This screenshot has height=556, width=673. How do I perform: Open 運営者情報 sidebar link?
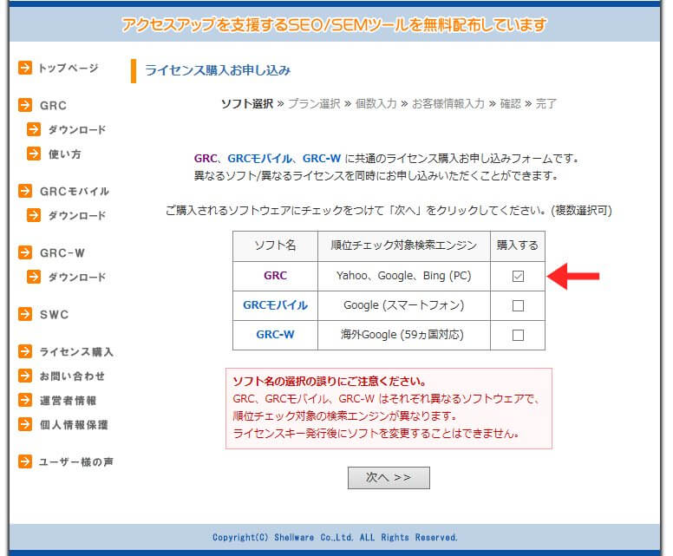point(68,401)
